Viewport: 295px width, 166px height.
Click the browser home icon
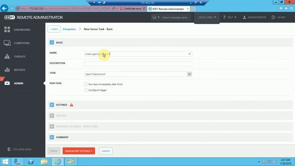click(x=281, y=8)
